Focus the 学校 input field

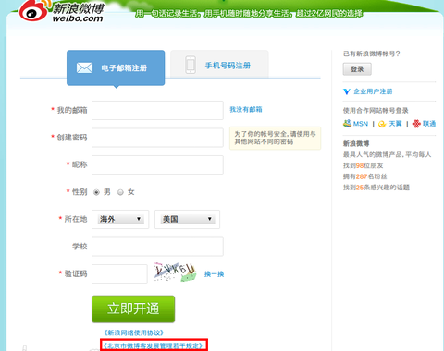[157, 247]
